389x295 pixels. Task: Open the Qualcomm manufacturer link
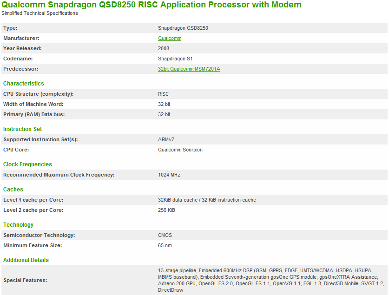click(170, 38)
